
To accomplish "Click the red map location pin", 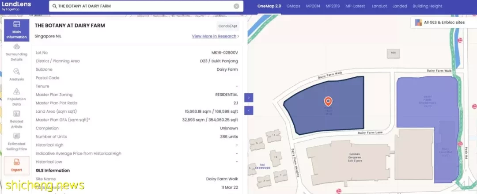I will 328,101.
